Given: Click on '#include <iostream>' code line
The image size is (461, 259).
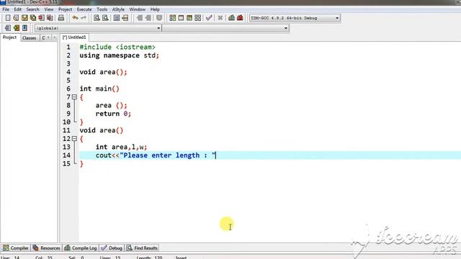Looking at the screenshot, I should coord(117,47).
